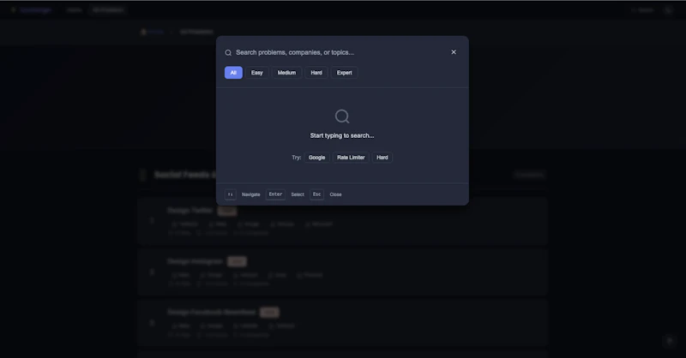The width and height of the screenshot is (686, 358).
Task: Try the Hard suggestion chip
Action: pos(382,158)
